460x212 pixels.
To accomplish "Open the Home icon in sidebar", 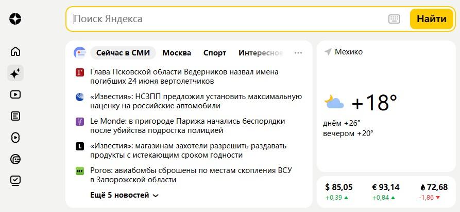I will click(15, 51).
